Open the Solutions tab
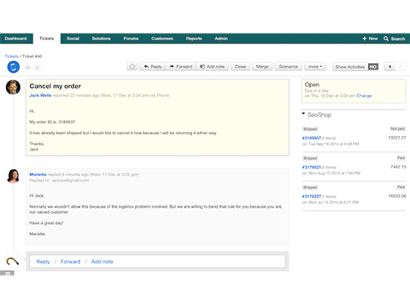The image size is (410, 308). pyautogui.click(x=101, y=38)
